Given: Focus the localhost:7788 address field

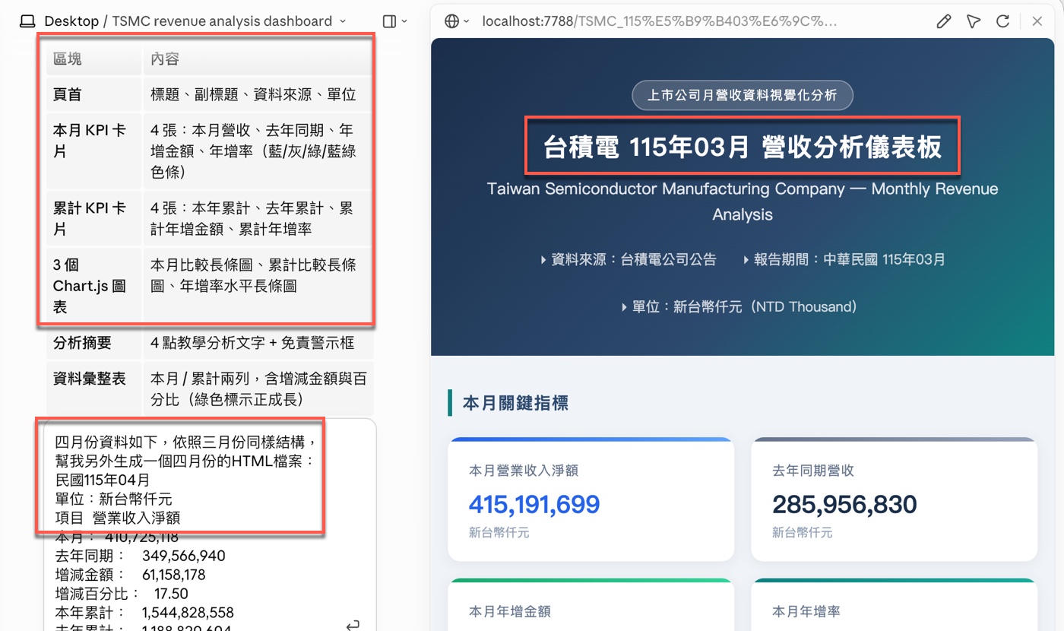Looking at the screenshot, I should click(x=659, y=21).
